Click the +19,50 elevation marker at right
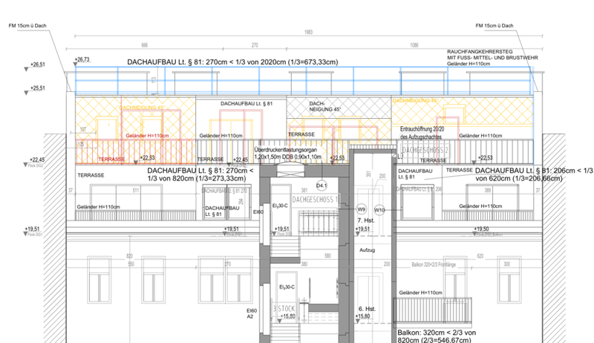The image size is (594, 343). coord(480,229)
